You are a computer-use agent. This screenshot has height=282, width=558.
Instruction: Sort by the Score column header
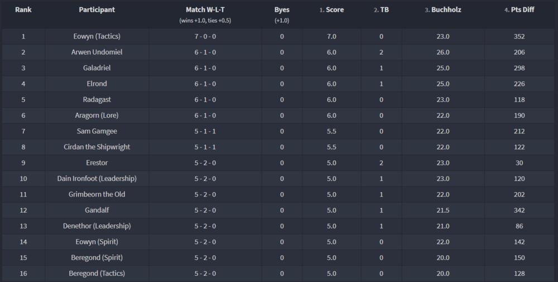[334, 10]
